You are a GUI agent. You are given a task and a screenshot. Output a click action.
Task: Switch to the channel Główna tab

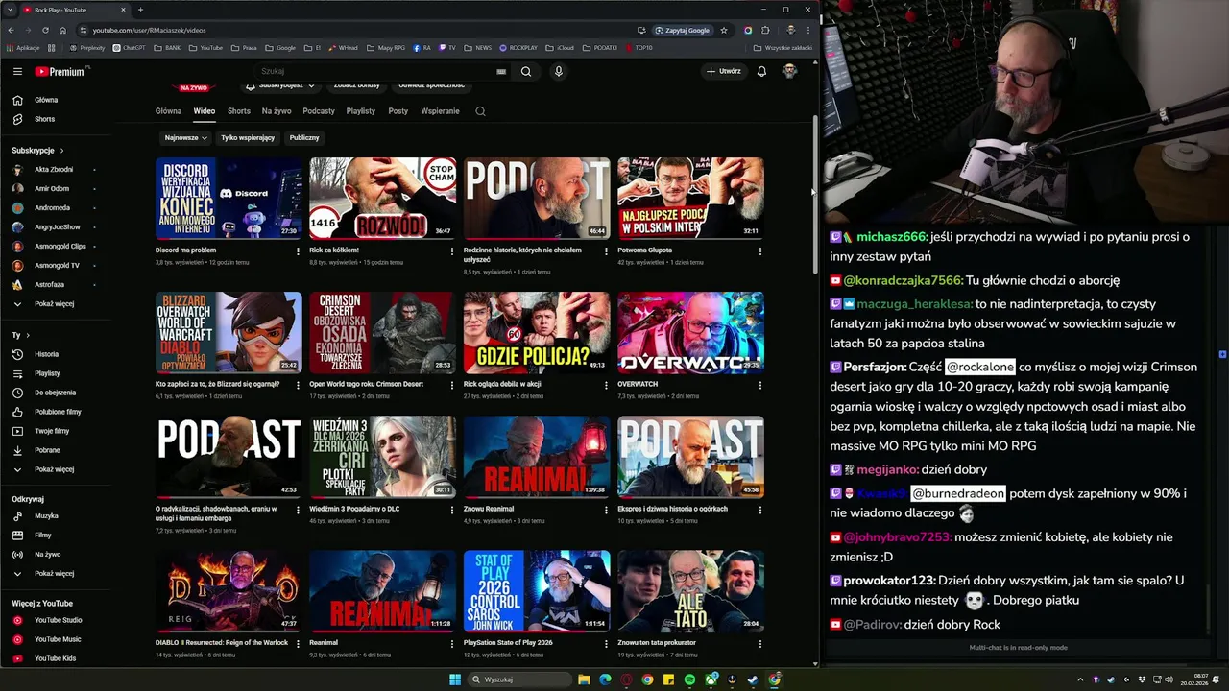[x=168, y=111]
